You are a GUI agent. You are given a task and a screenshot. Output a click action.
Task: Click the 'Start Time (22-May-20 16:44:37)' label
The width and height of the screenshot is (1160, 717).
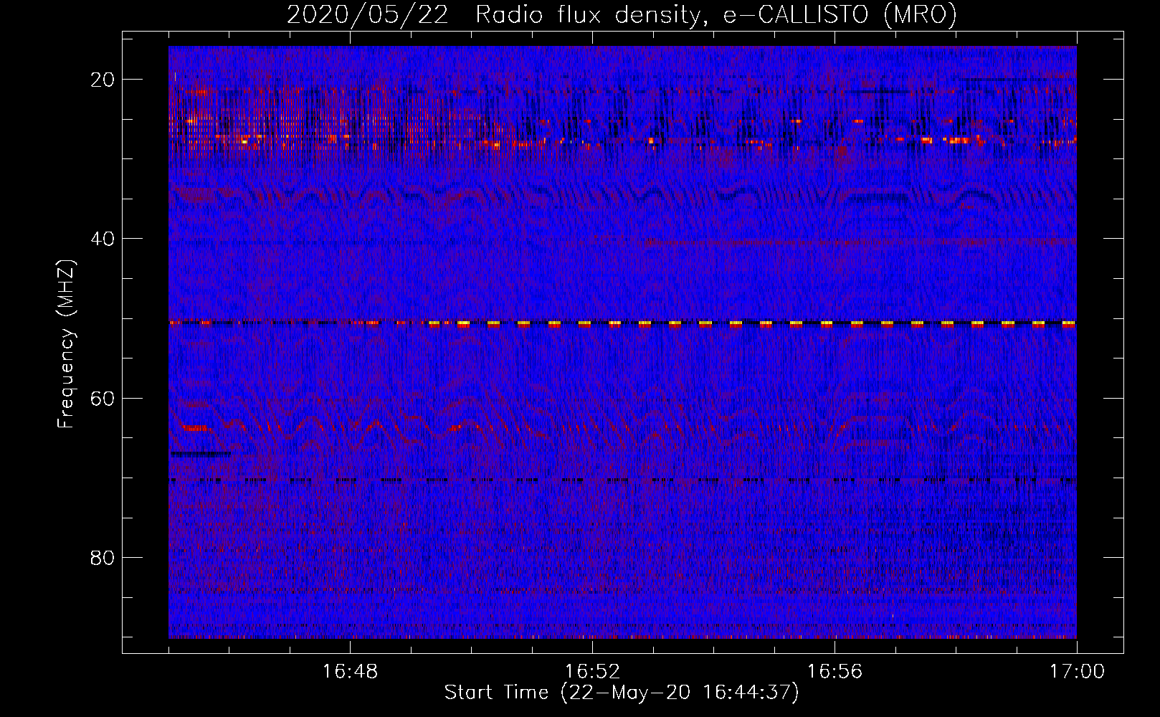(622, 693)
